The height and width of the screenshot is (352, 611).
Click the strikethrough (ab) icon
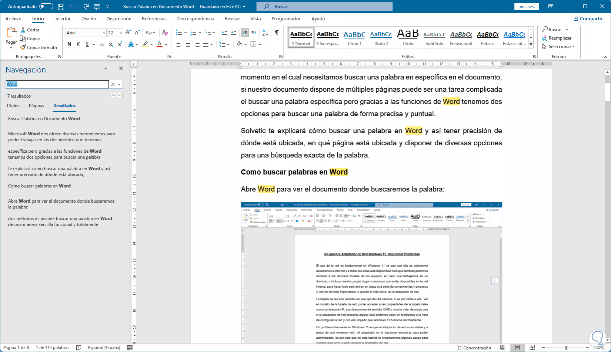[101, 44]
